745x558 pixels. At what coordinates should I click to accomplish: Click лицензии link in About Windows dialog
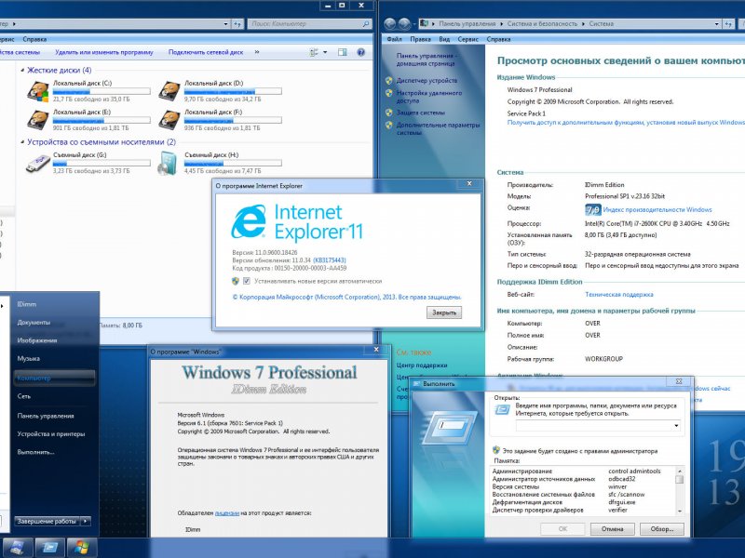click(227, 513)
